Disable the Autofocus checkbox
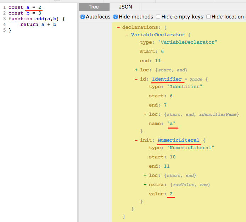This screenshot has height=222, width=246. coord(83,17)
